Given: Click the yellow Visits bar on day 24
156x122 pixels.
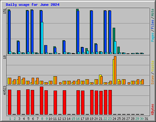Looking at the screenshot, I should [113, 72].
